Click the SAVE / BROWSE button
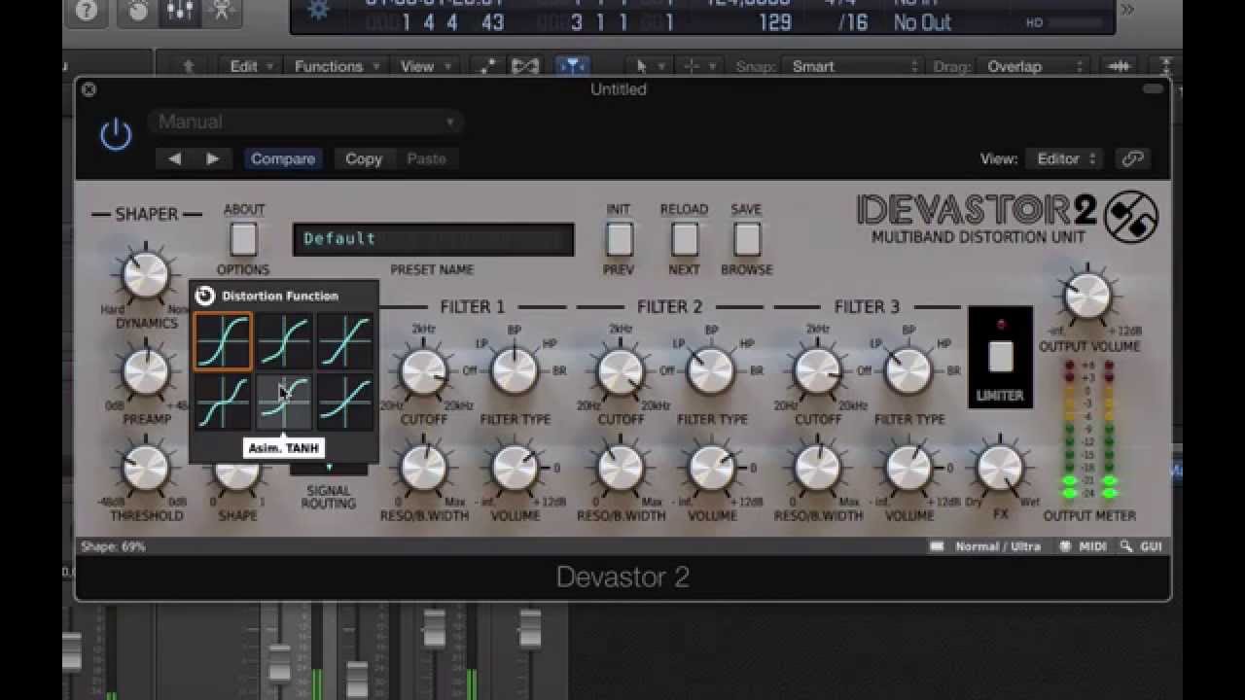The height and width of the screenshot is (700, 1245). (x=747, y=239)
